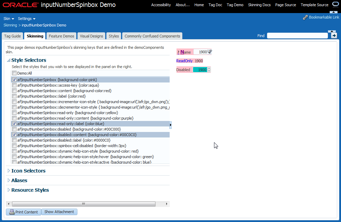
Task: Collapse the Style Selectors section
Action: (x=9, y=60)
